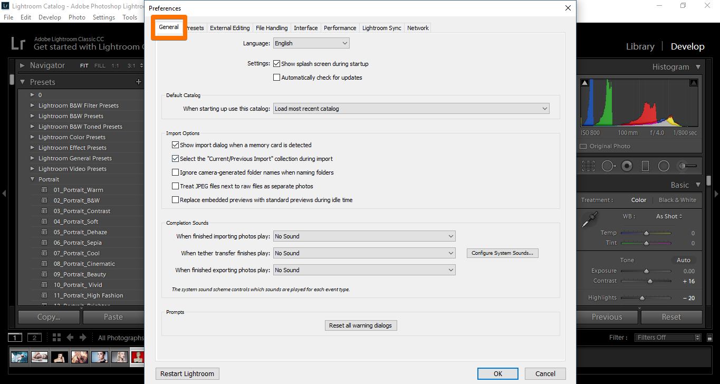The width and height of the screenshot is (720, 384).
Task: Click the second window display 2 icon
Action: pos(34,338)
